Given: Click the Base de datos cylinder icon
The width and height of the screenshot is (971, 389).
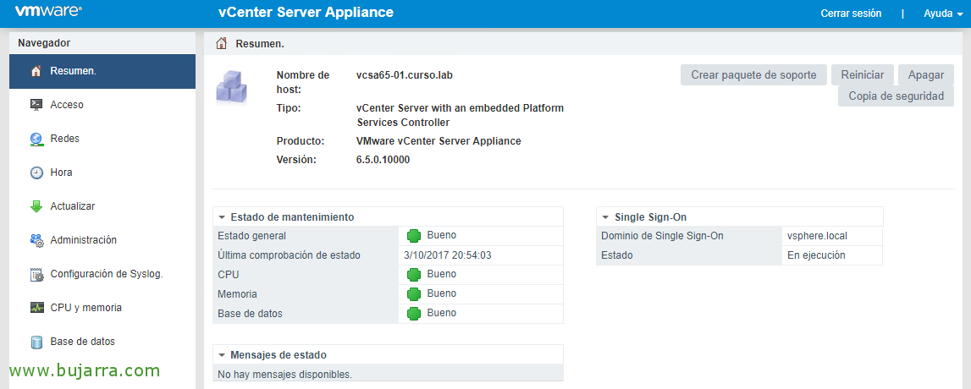Looking at the screenshot, I should click(x=36, y=342).
